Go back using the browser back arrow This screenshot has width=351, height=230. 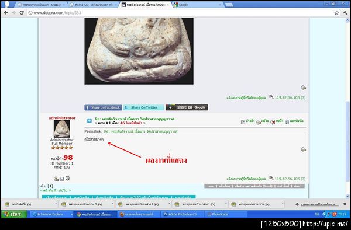coord(6,13)
